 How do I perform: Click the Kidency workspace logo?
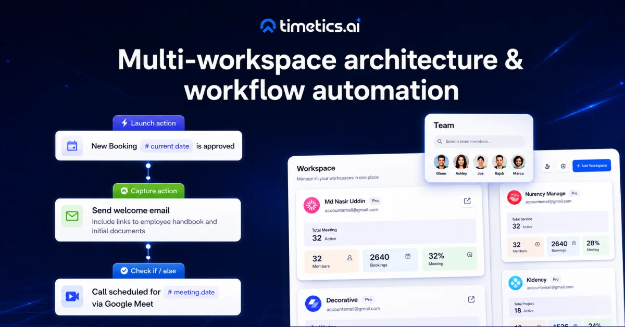516,283
